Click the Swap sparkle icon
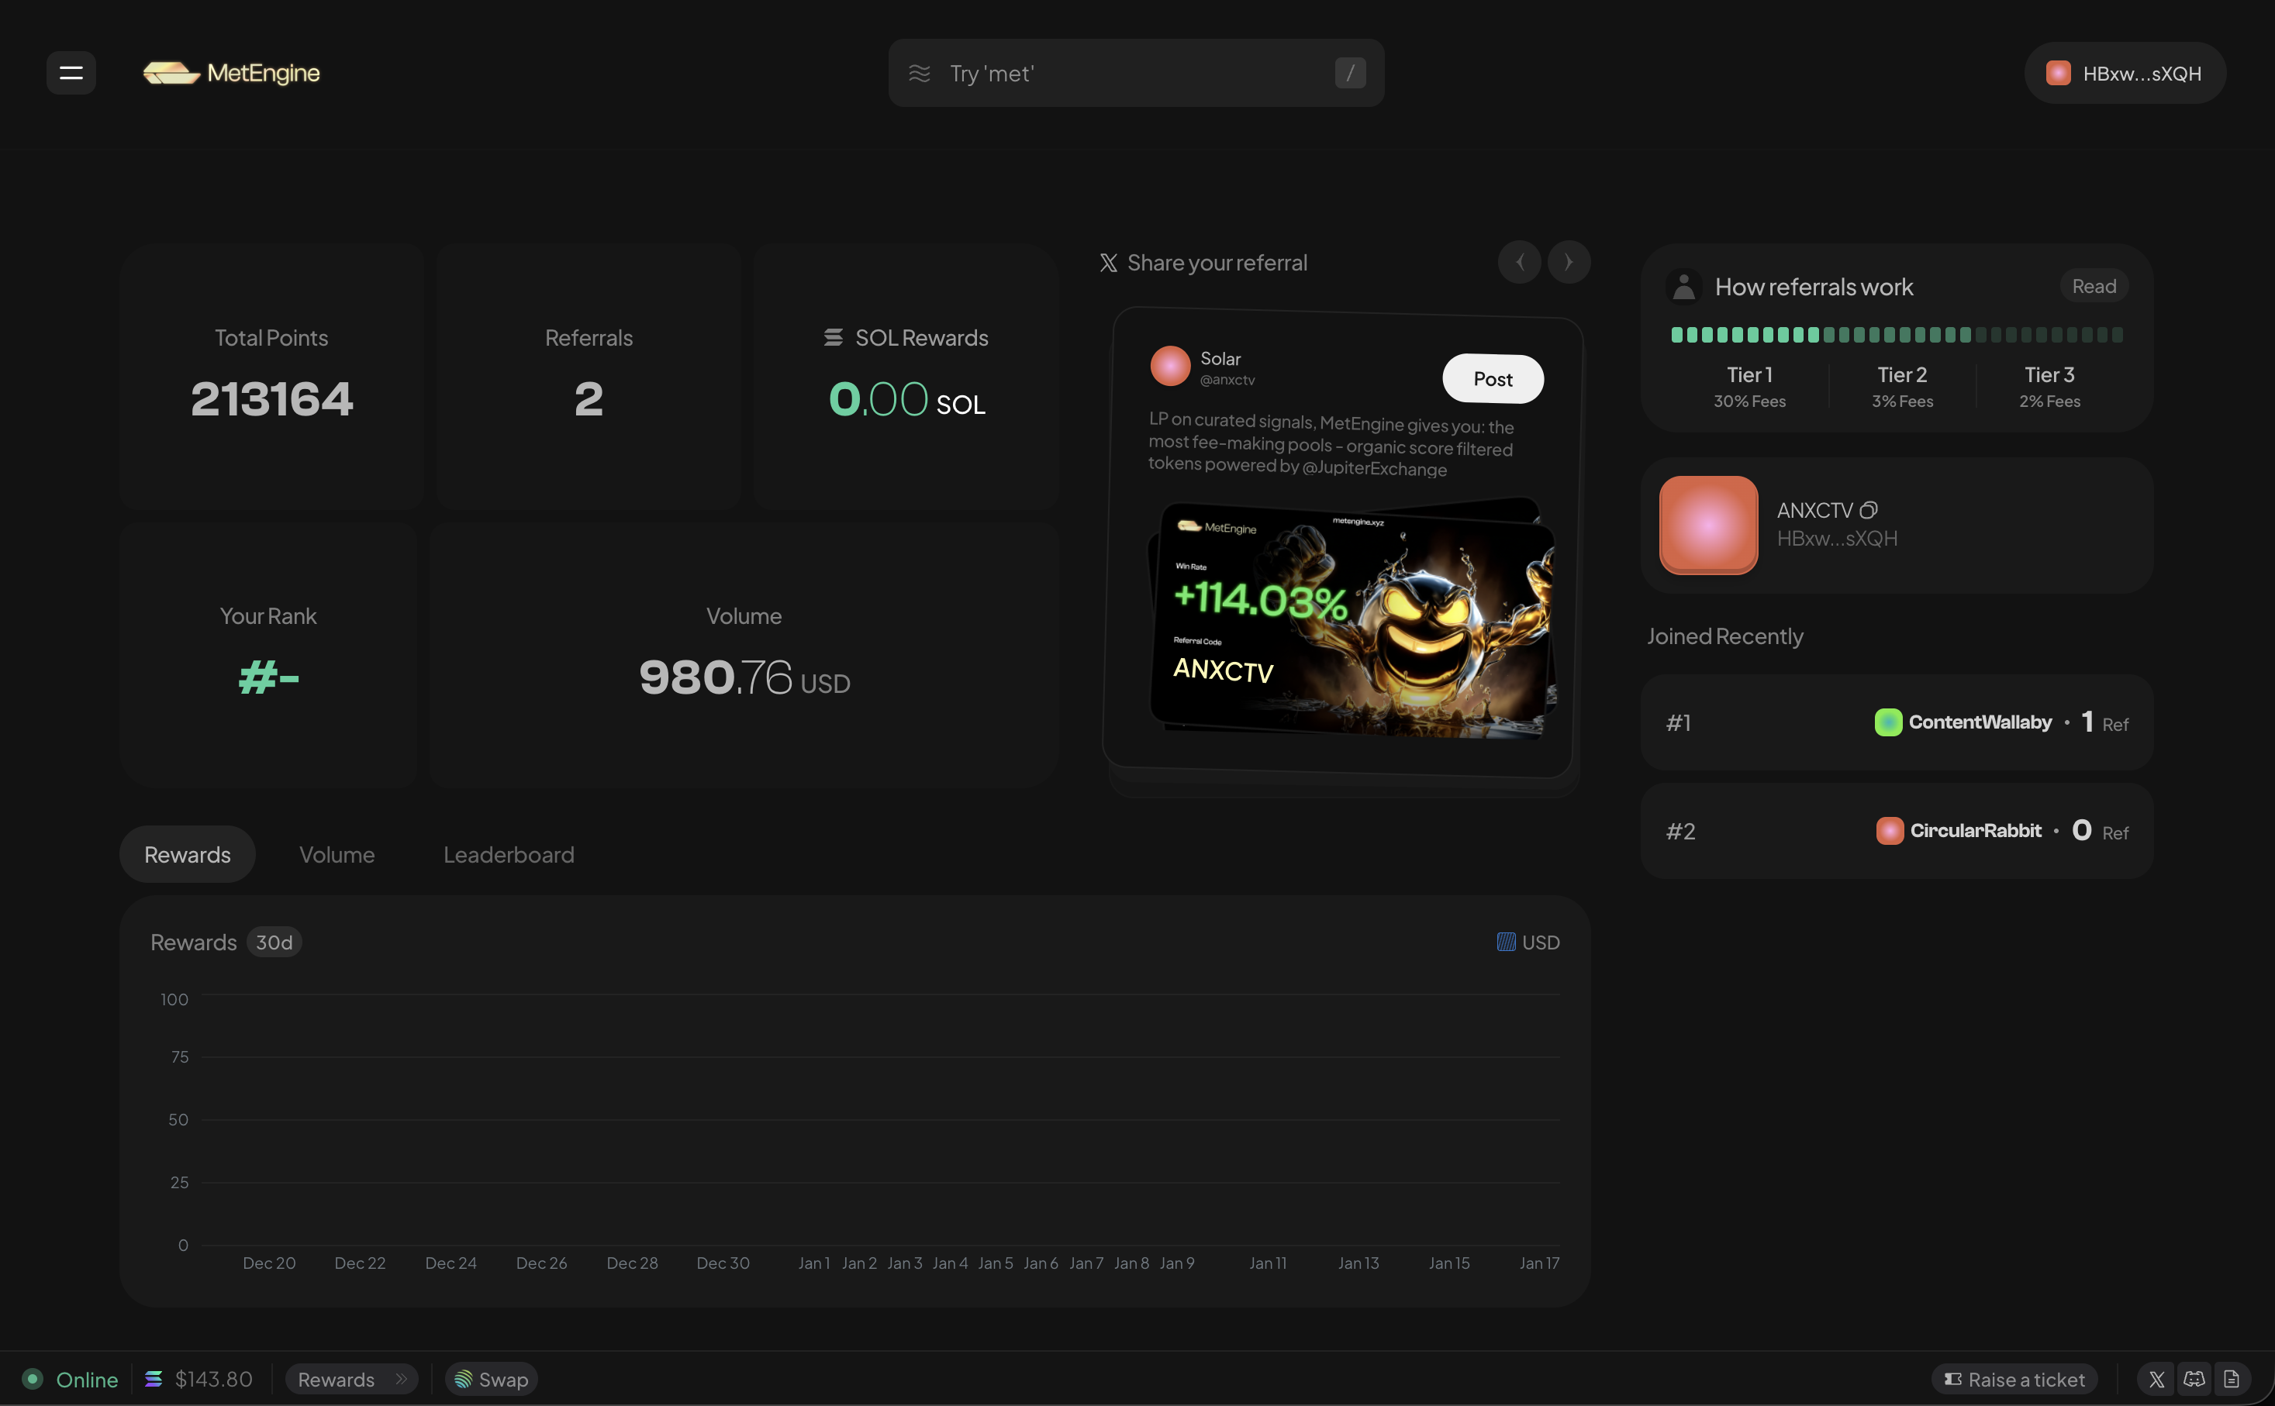Image resolution: width=2275 pixels, height=1406 pixels. click(465, 1379)
